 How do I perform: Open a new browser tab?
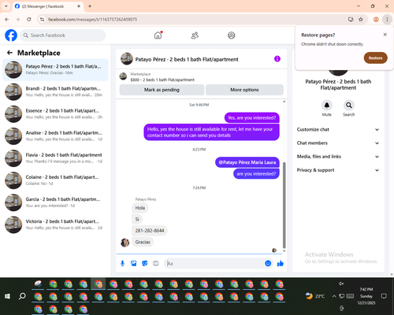(x=90, y=6)
